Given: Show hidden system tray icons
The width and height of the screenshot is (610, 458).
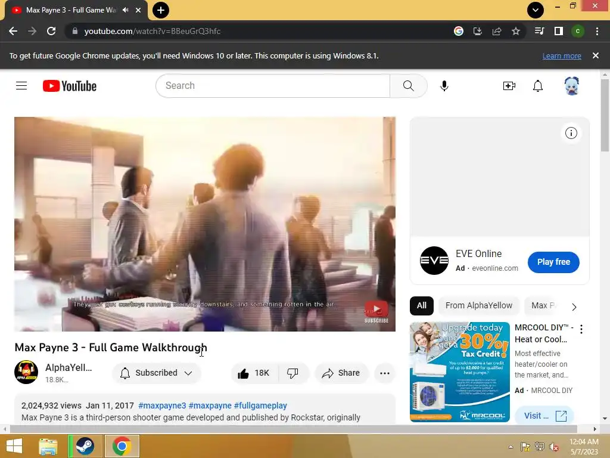Looking at the screenshot, I should 511,447.
